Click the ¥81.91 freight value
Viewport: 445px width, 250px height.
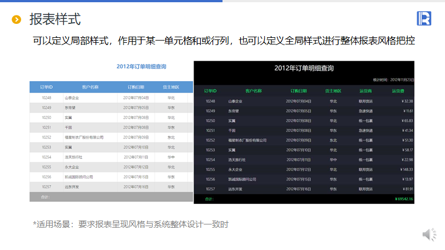tap(407, 189)
